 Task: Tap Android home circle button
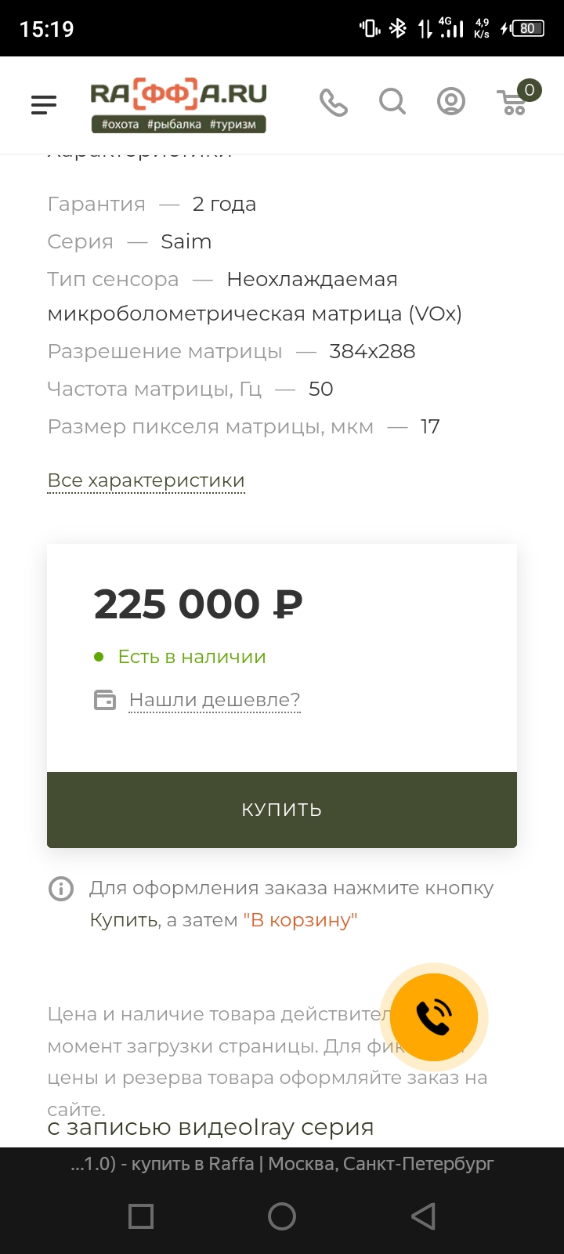[282, 1216]
